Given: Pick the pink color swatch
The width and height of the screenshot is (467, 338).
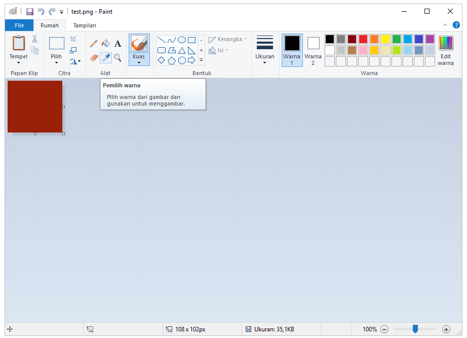Looking at the screenshot, I should 363,50.
